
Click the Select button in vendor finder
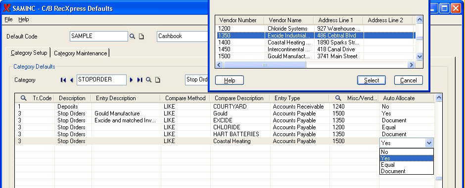coord(372,80)
